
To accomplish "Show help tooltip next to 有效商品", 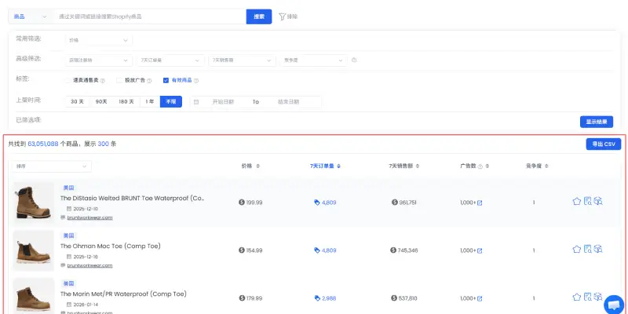I will click(x=196, y=81).
